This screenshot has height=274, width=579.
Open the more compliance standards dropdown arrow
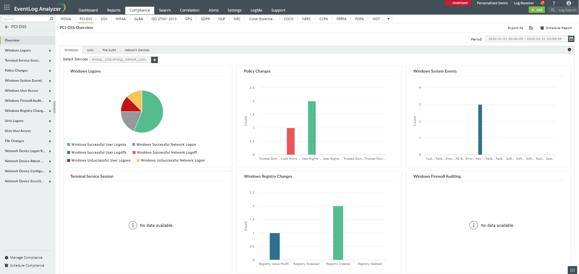tap(388, 19)
